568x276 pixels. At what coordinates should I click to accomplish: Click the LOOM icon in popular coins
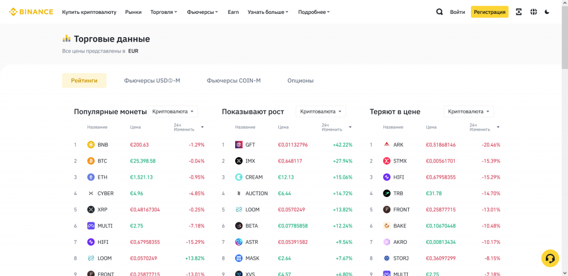click(x=91, y=258)
